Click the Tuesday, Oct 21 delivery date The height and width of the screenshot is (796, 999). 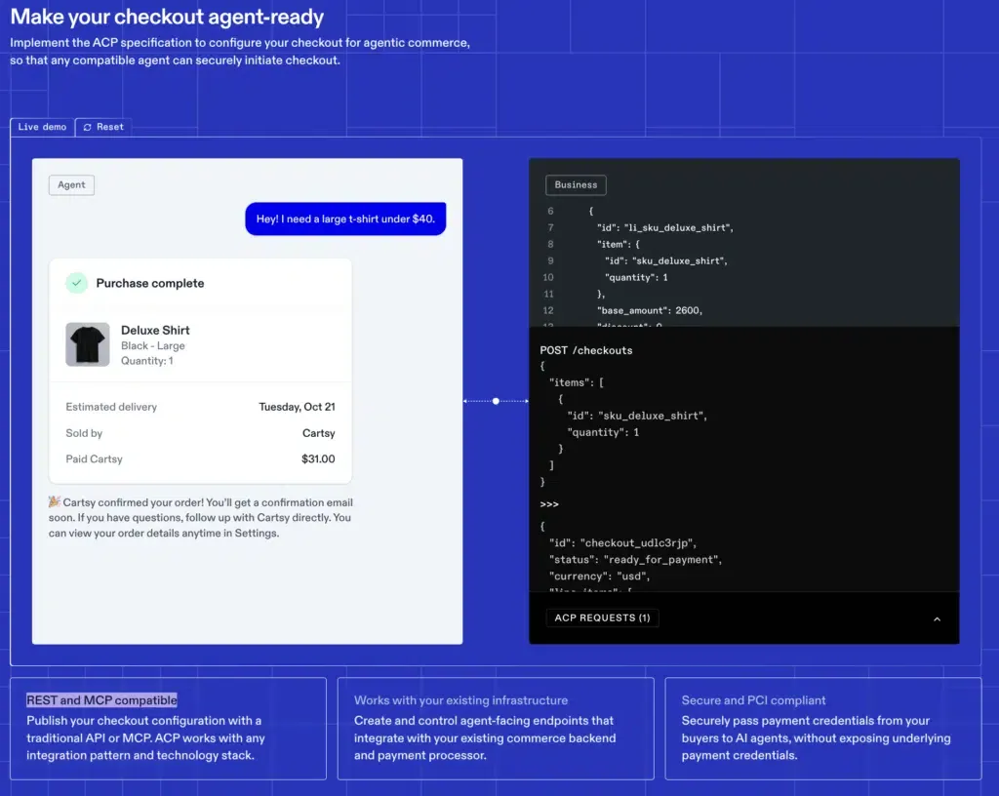click(297, 407)
